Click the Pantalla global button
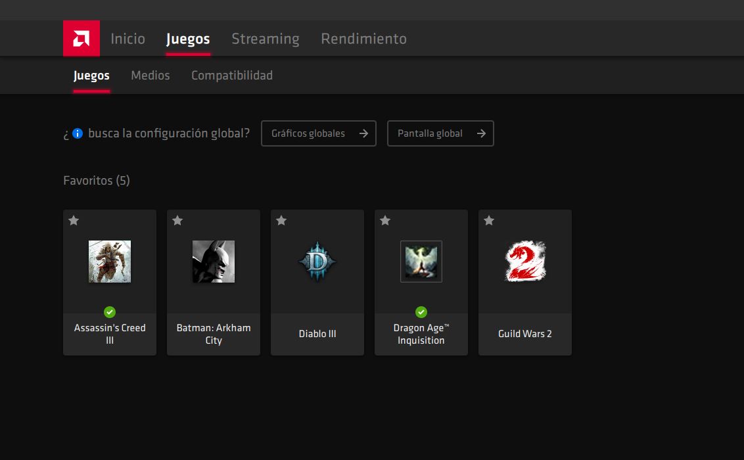The width and height of the screenshot is (744, 460). click(x=440, y=133)
